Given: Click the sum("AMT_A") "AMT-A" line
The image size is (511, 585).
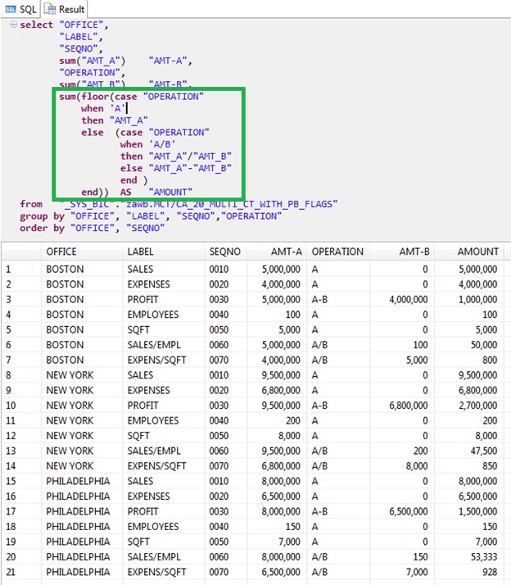Looking at the screenshot, I should (x=125, y=61).
